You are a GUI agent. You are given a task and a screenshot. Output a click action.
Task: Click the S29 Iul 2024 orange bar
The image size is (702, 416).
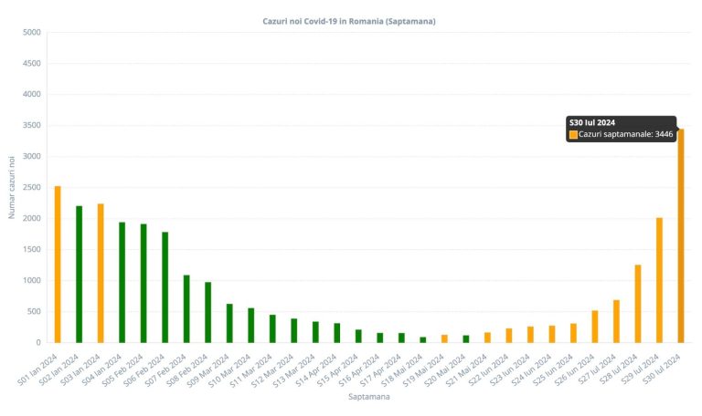659,280
